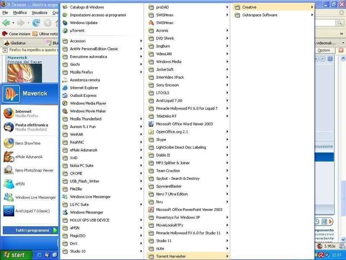
Task: Click the Firefox search magnifier button
Action: [340, 23]
